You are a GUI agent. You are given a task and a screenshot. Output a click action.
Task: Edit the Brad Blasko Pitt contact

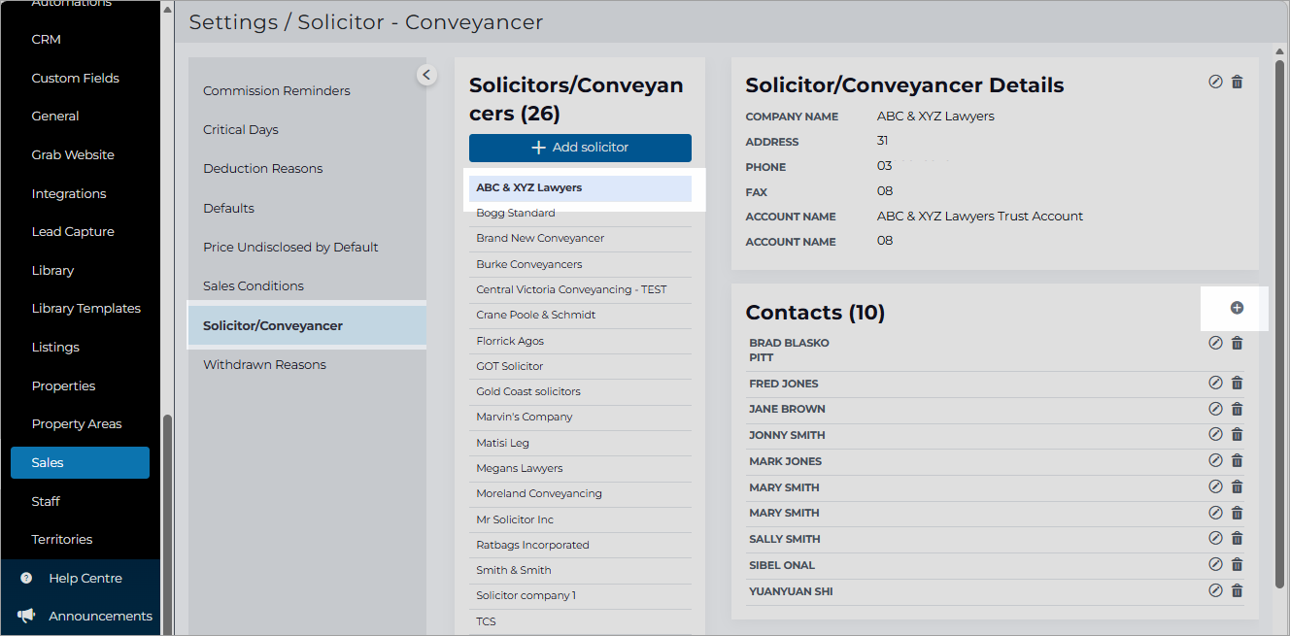(1215, 343)
